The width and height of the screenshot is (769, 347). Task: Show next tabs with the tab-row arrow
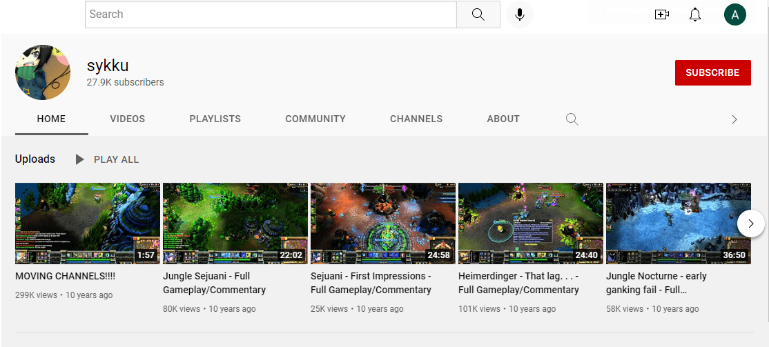click(734, 119)
